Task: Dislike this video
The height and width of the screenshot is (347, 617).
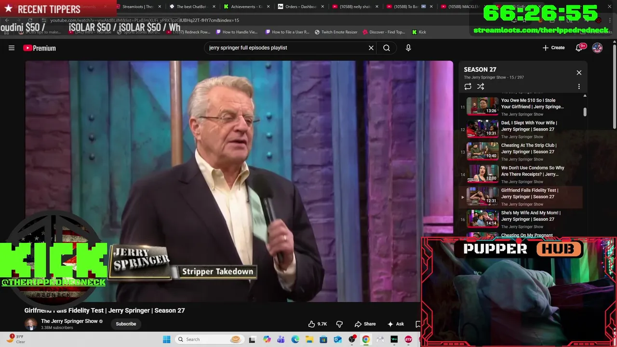Action: pos(339,324)
